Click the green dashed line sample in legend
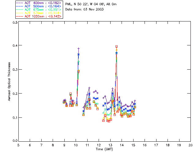This screenshot has width=196, height=157. click(x=20, y=10)
